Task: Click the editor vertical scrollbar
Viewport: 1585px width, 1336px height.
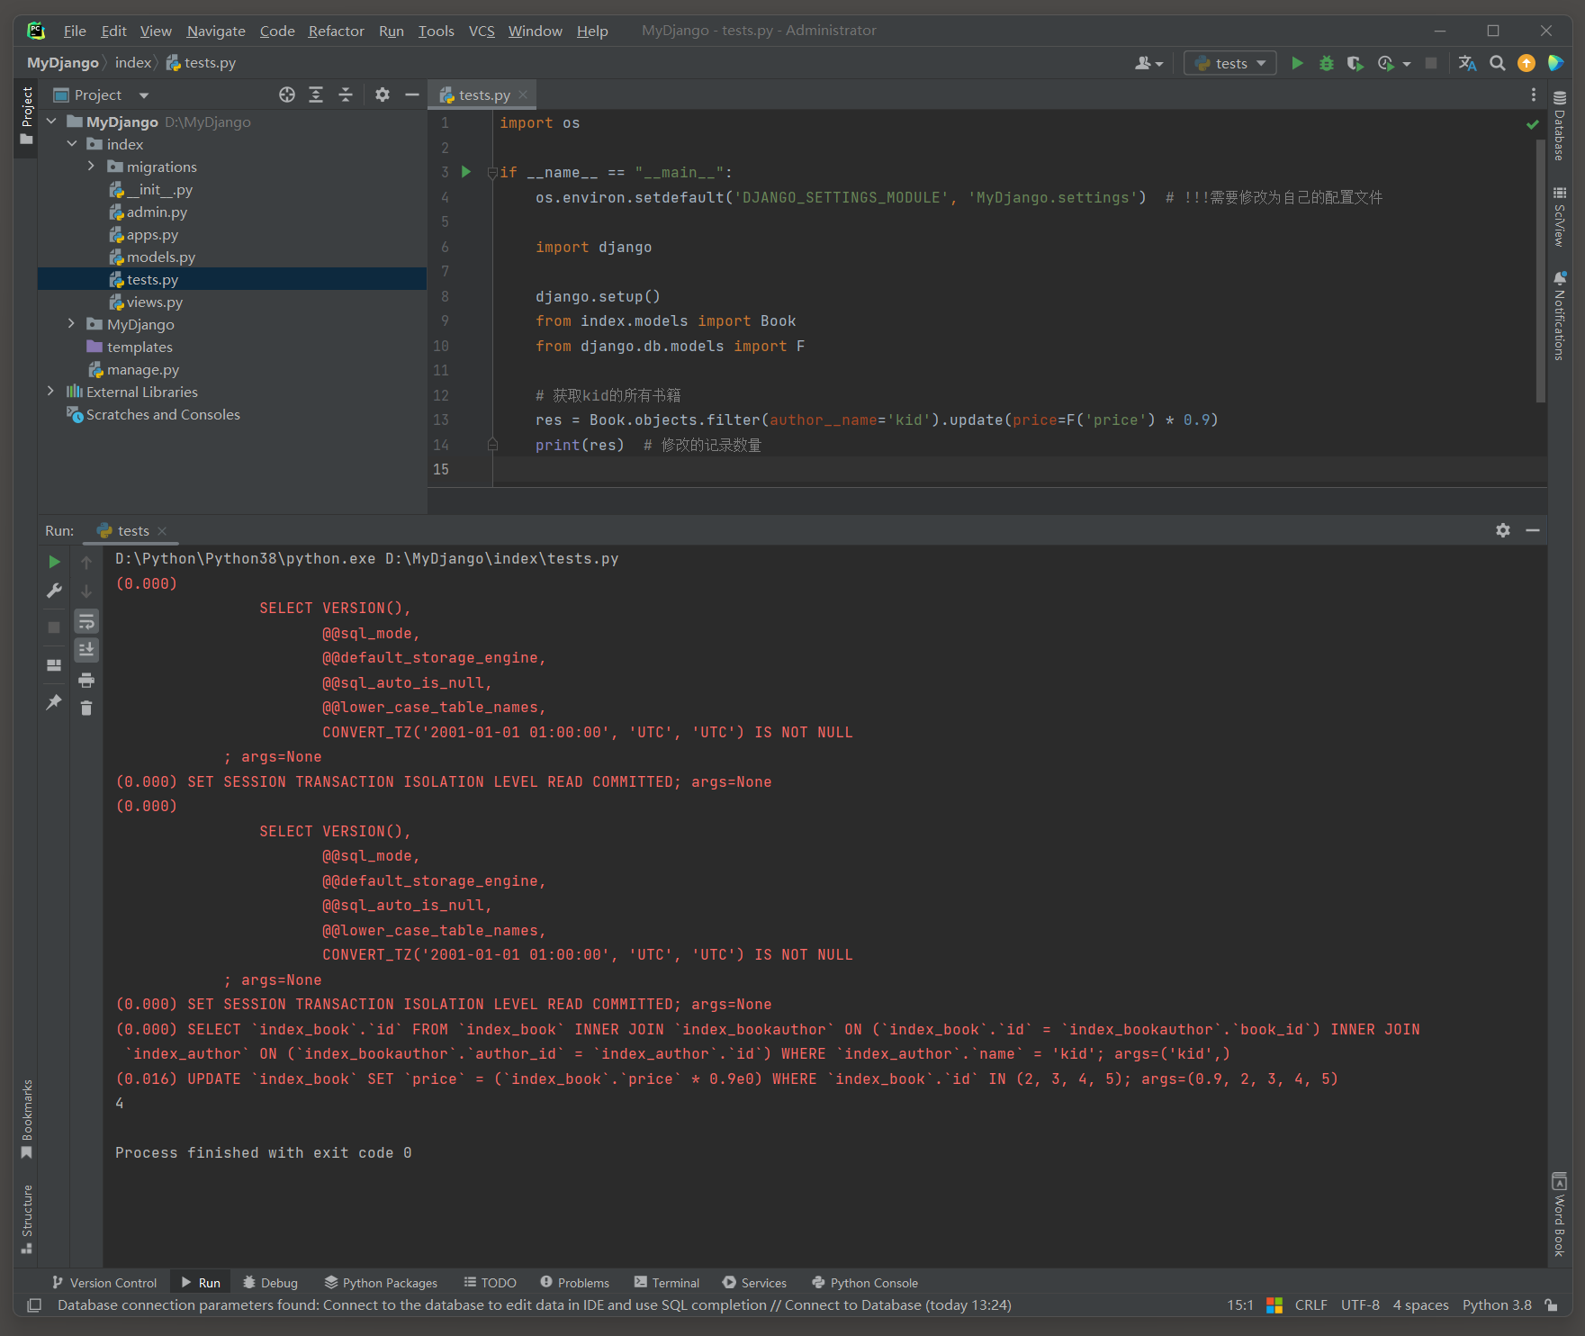Action: [1540, 270]
